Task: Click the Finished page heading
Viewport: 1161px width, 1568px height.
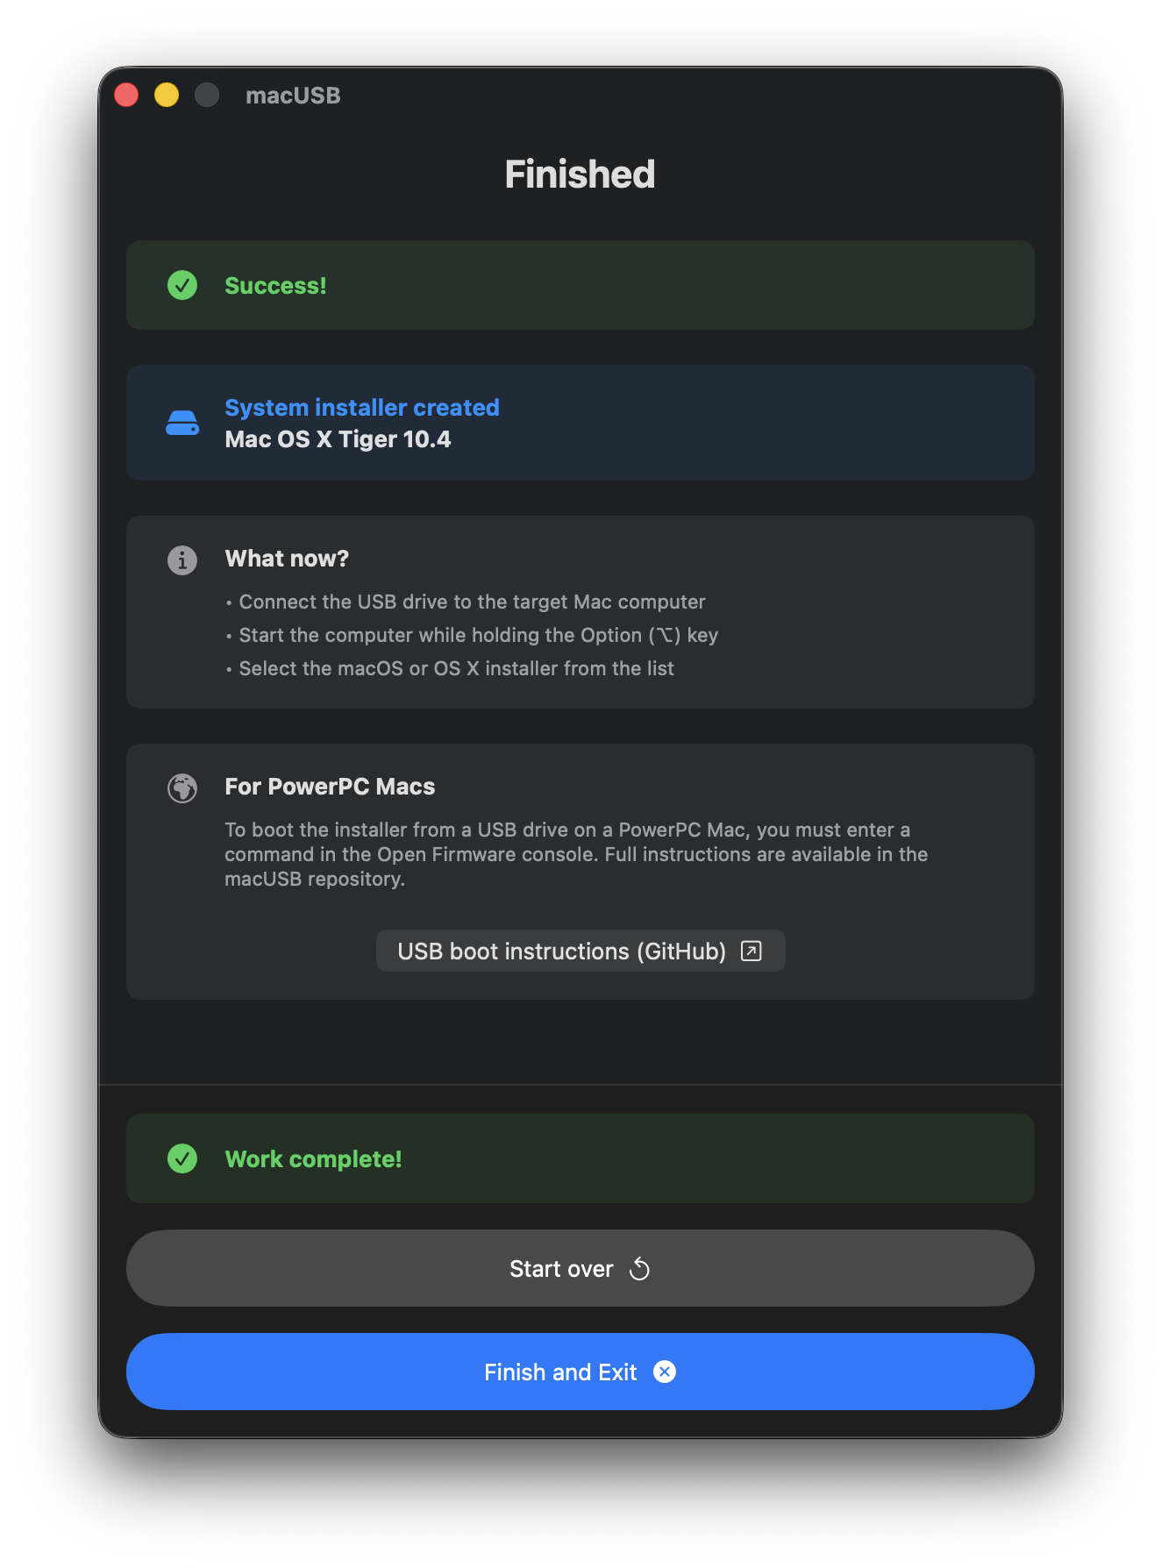Action: (580, 174)
